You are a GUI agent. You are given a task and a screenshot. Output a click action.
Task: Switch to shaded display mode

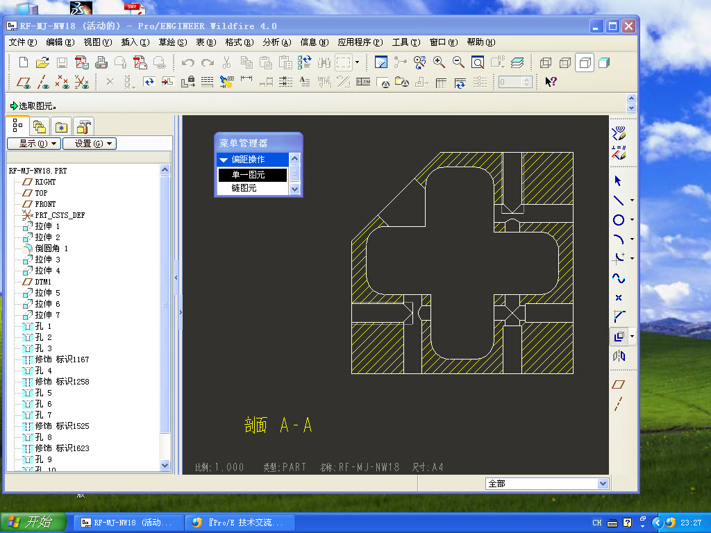(604, 62)
